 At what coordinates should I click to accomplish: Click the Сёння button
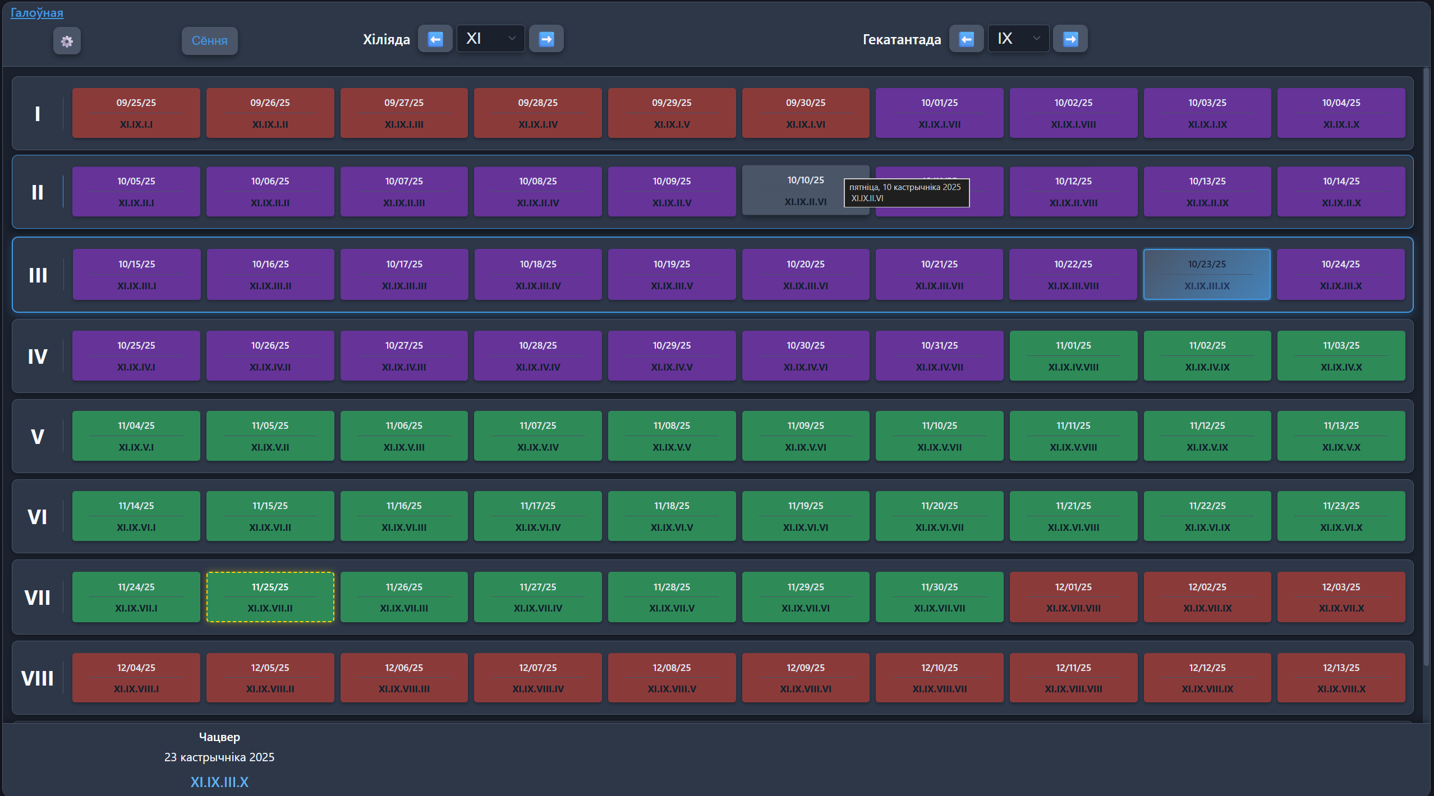click(209, 41)
